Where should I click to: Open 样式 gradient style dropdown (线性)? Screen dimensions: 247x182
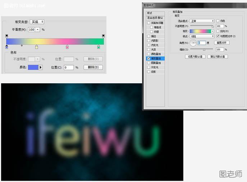pyautogui.click(x=202, y=36)
